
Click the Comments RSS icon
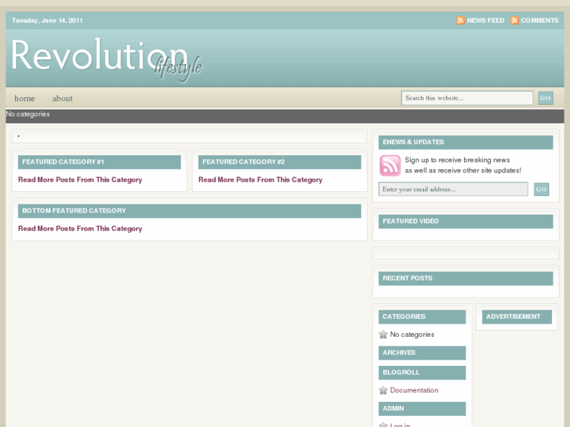pyautogui.click(x=515, y=20)
